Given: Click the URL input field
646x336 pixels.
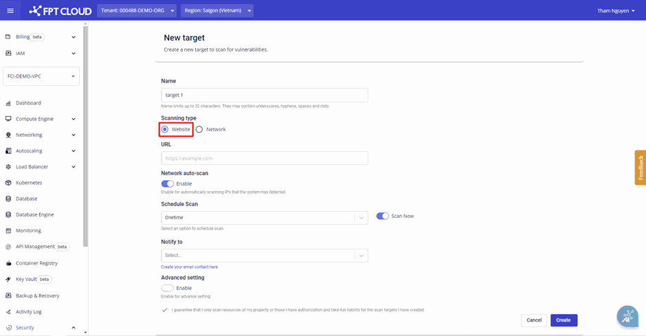Looking at the screenshot, I should click(265, 158).
